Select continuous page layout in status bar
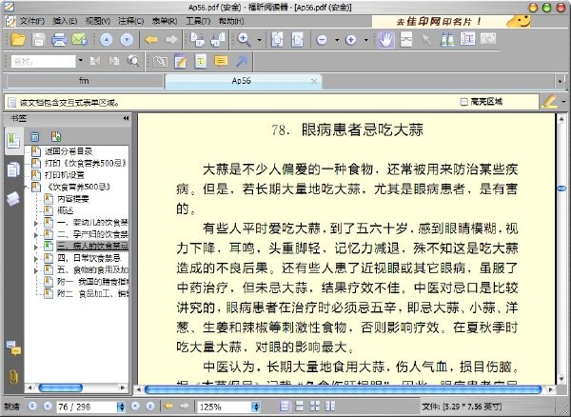 coord(300,407)
